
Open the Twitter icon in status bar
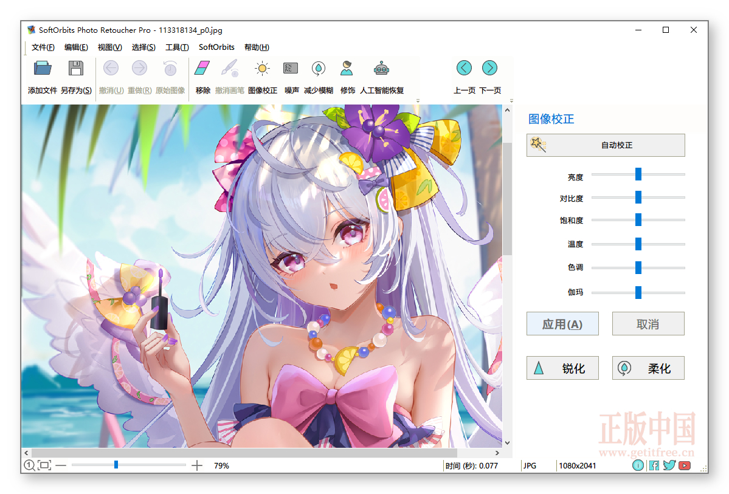click(x=669, y=465)
